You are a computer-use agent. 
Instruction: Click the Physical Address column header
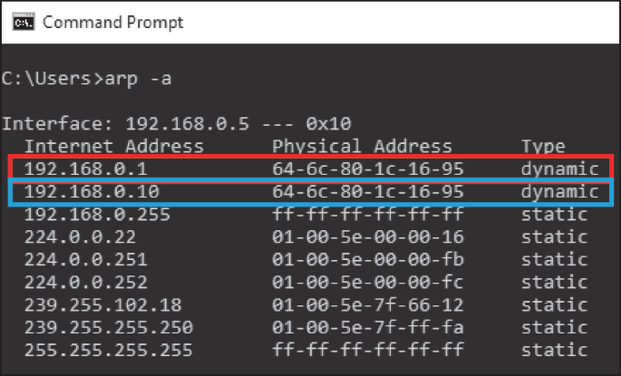click(362, 146)
